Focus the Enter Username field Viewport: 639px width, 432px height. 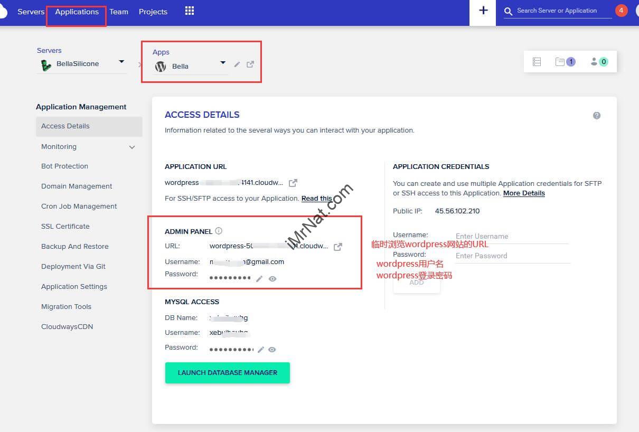point(512,237)
